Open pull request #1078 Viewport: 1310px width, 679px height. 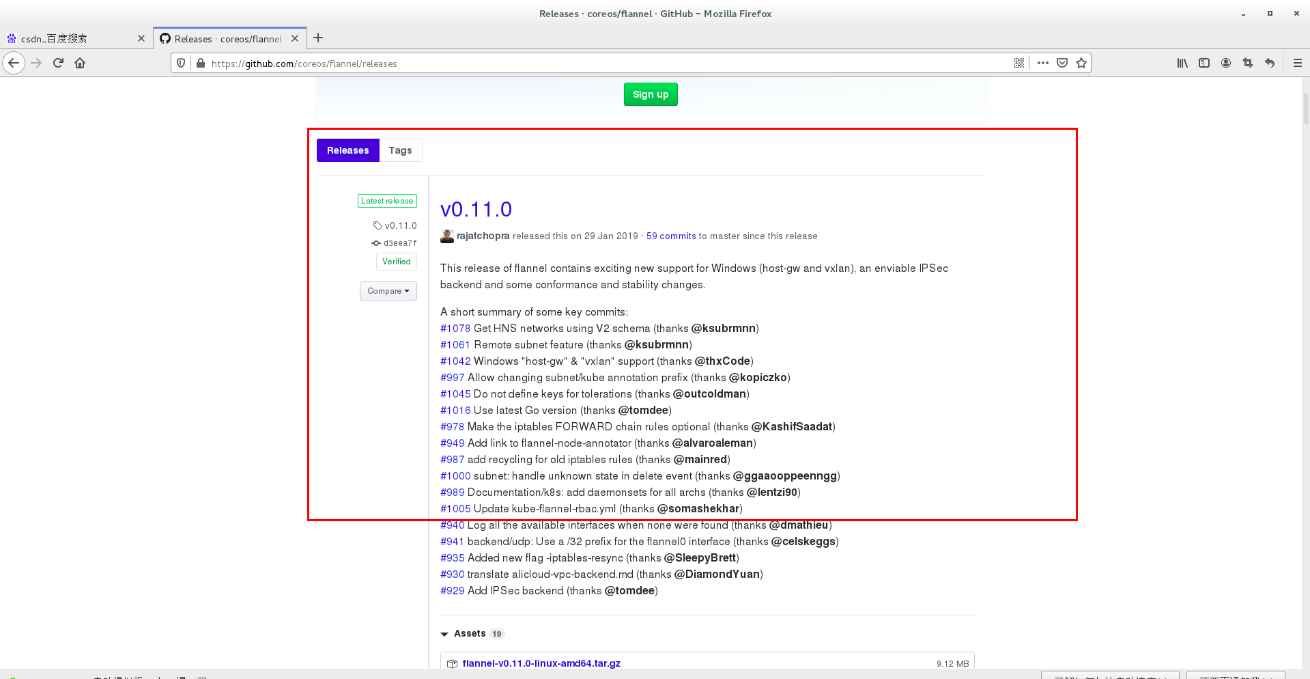tap(455, 329)
